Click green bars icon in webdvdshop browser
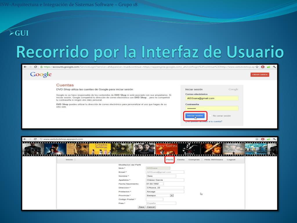 point(268,139)
